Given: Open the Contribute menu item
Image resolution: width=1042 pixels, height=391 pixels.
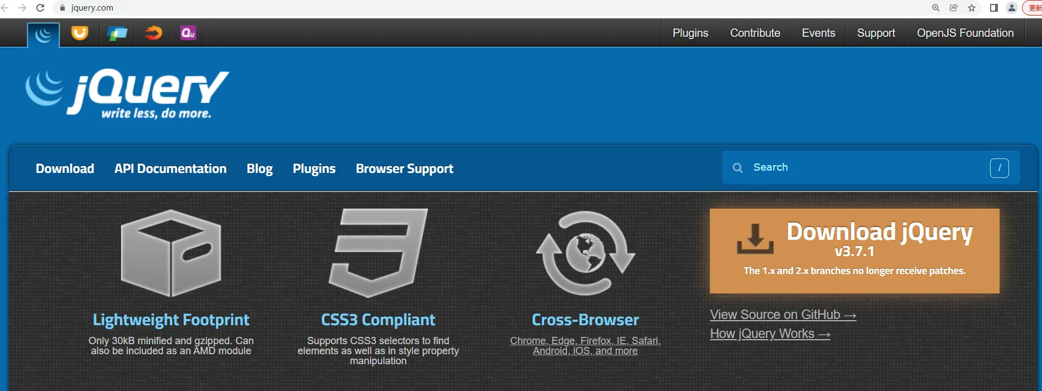Looking at the screenshot, I should click(755, 33).
